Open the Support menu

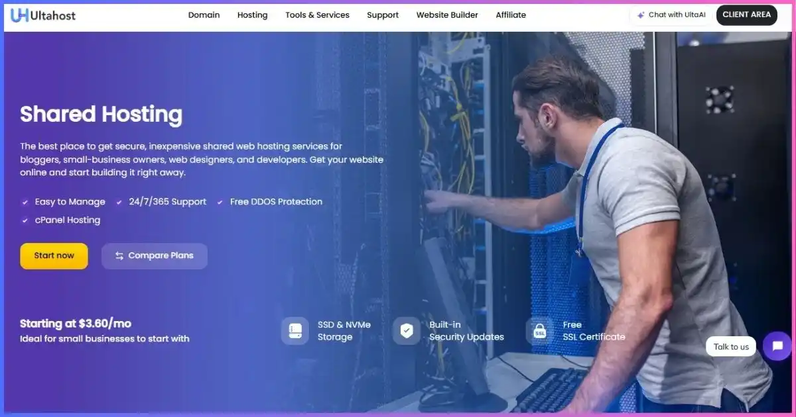[x=383, y=15]
